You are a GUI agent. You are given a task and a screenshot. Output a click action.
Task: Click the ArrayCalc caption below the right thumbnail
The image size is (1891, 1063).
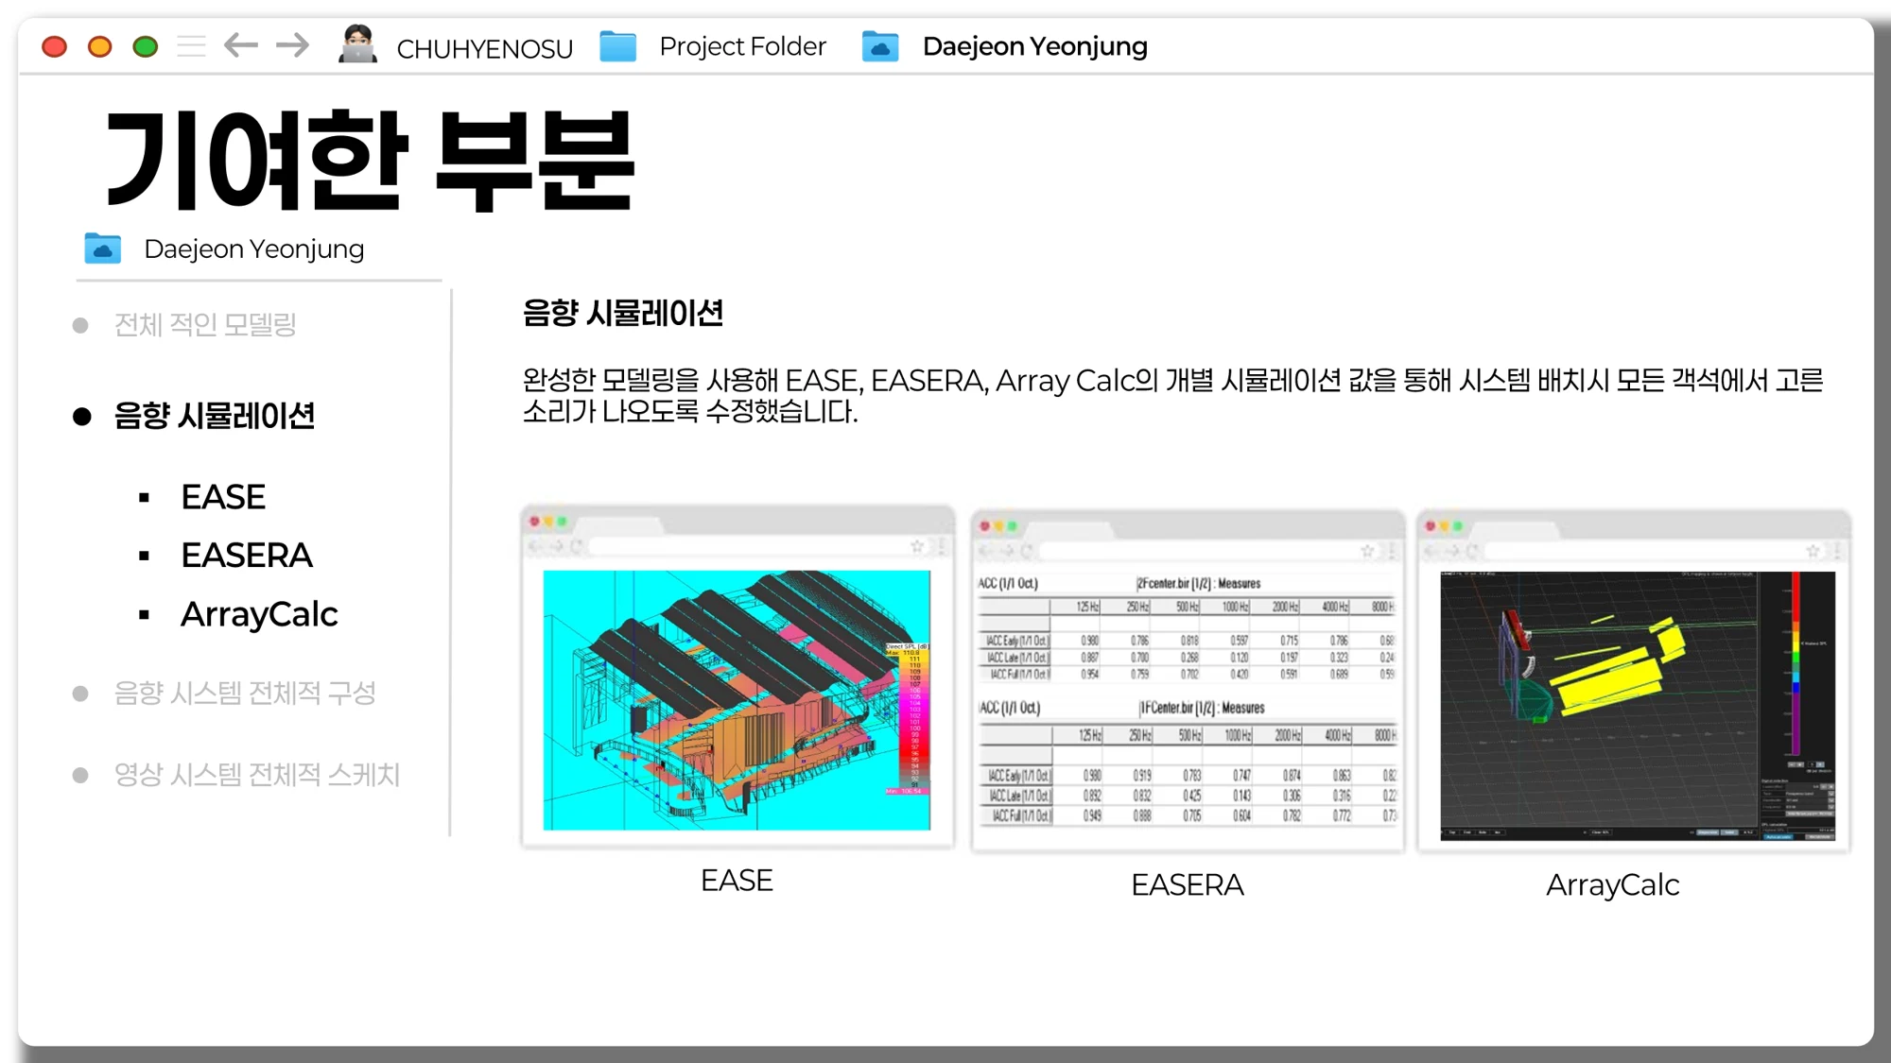1613,885
